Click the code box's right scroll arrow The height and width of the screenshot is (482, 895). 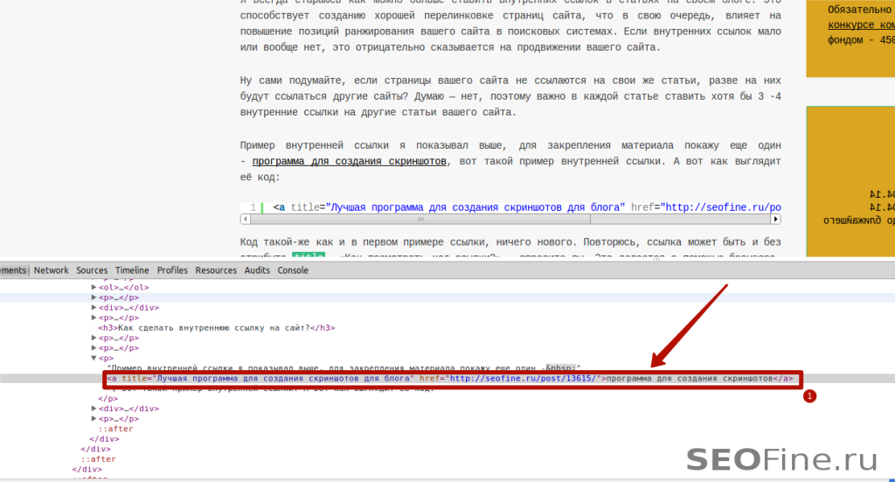775,219
